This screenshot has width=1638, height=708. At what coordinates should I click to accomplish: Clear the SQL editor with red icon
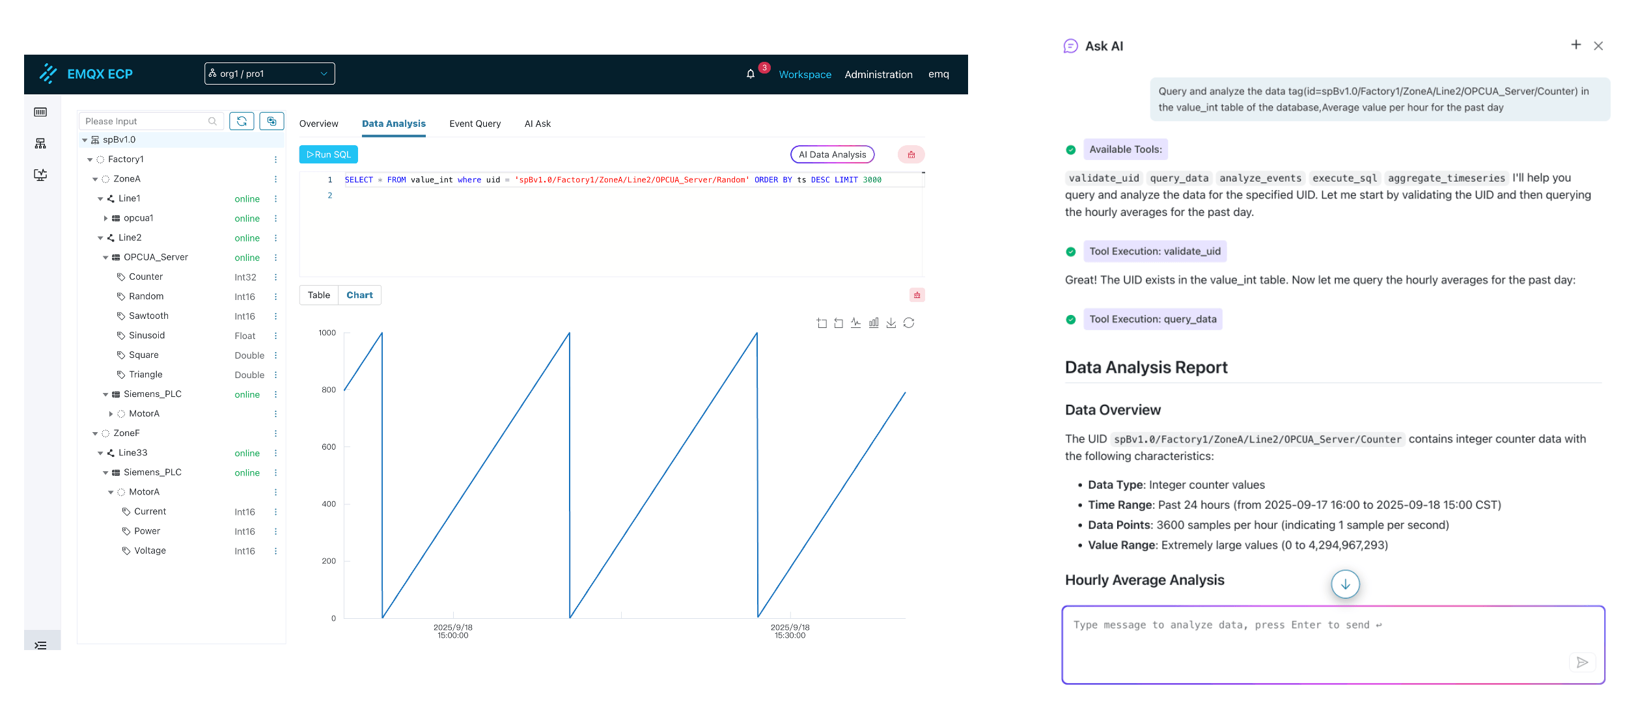pyautogui.click(x=911, y=155)
